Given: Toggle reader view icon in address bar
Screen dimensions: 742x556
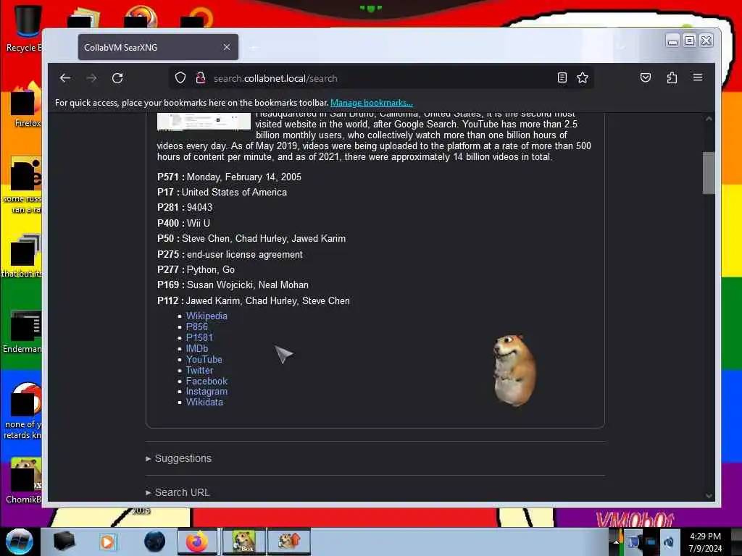Looking at the screenshot, I should click(x=562, y=78).
